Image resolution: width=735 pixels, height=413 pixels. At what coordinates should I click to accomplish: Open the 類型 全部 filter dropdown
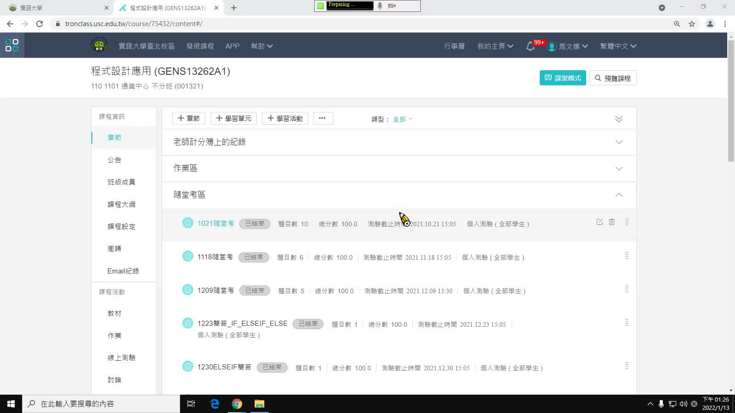(403, 119)
